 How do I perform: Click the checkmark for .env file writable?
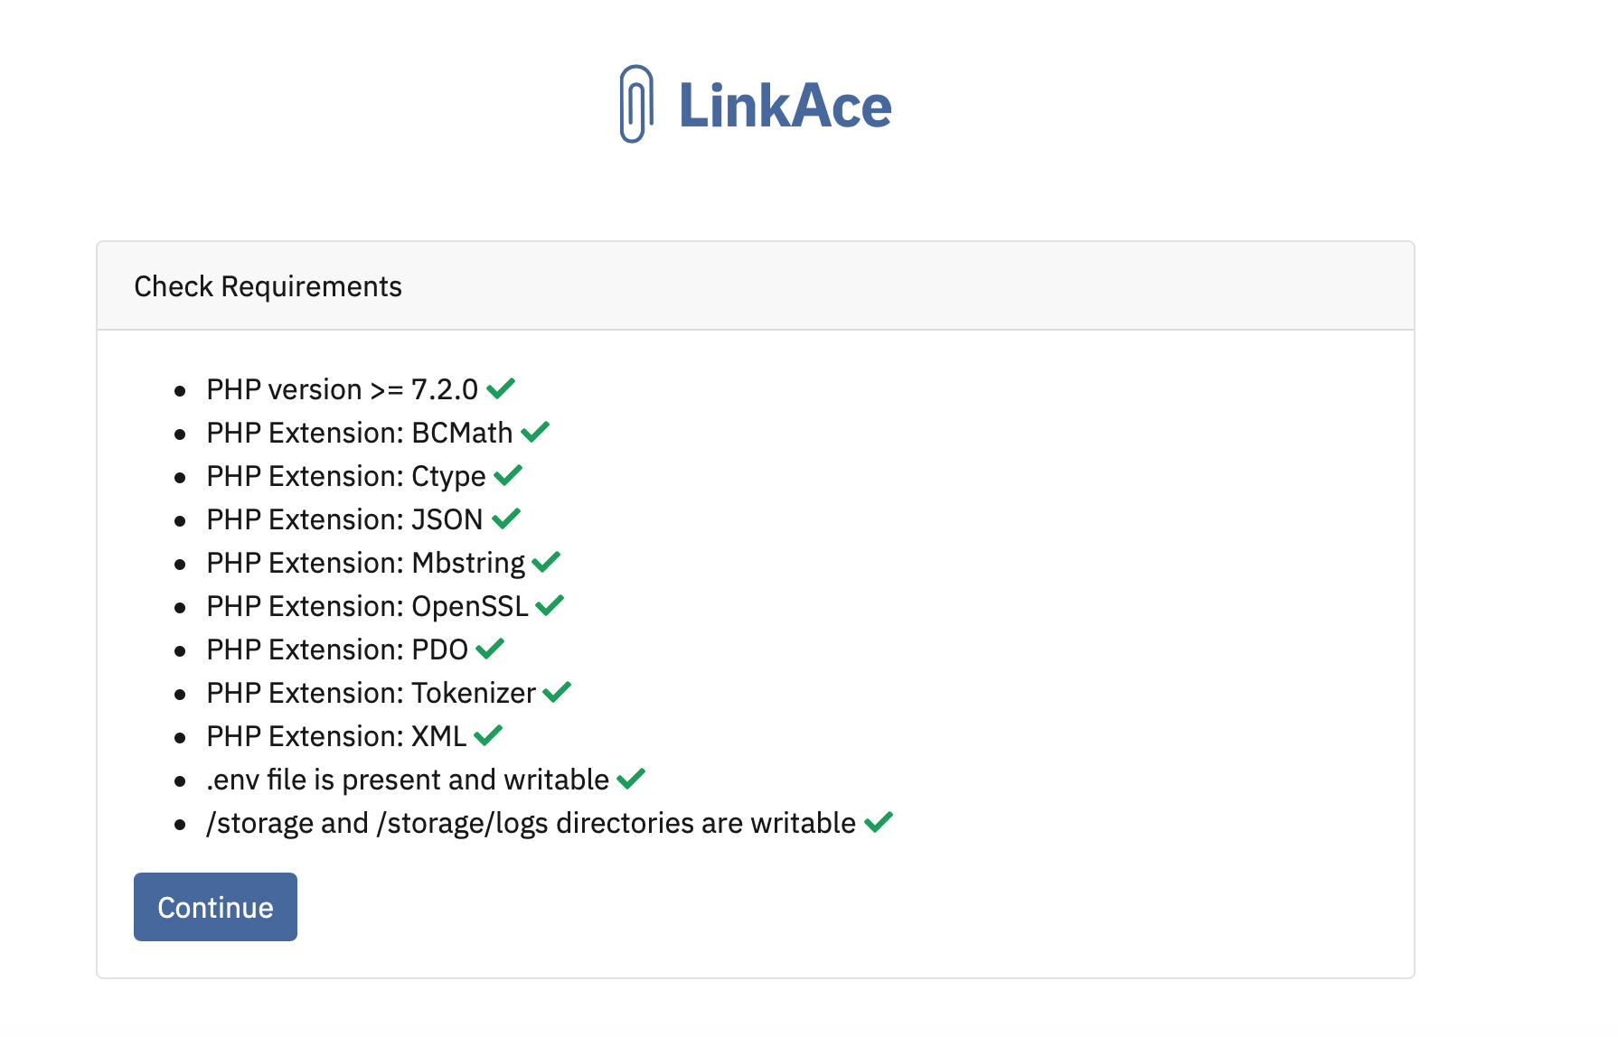(630, 778)
